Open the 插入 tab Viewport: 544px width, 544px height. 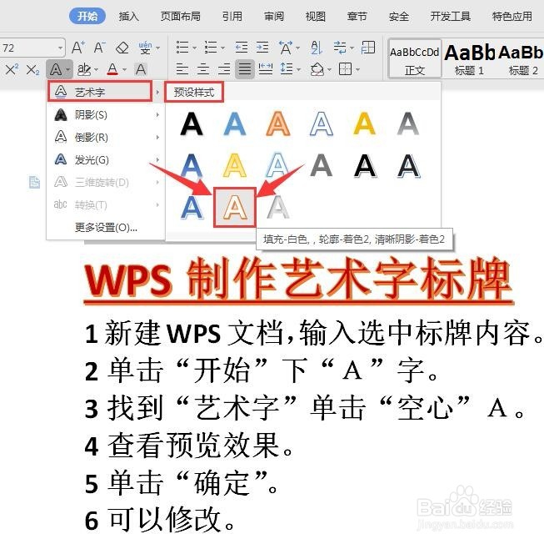129,17
